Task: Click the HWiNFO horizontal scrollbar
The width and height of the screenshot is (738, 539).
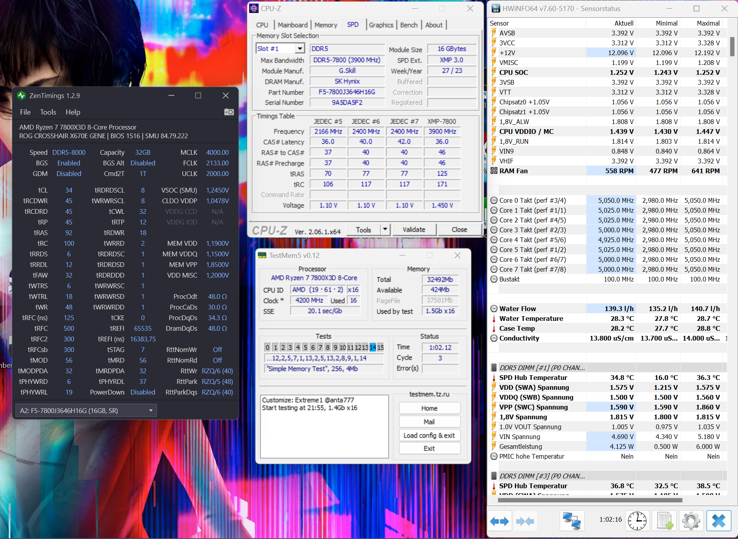Action: 590,500
